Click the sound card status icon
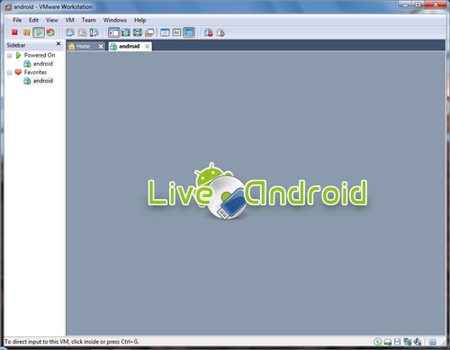 418,342
